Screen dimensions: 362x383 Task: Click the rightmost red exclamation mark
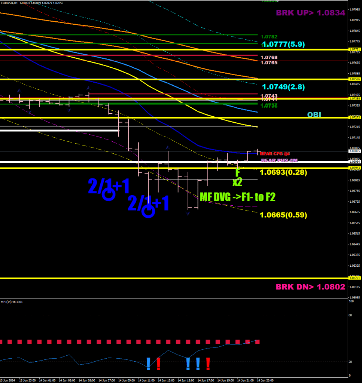208,363
